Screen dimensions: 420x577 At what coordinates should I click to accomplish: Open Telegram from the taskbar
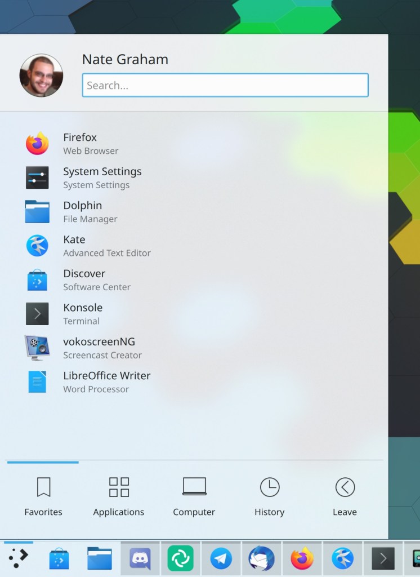pos(221,558)
